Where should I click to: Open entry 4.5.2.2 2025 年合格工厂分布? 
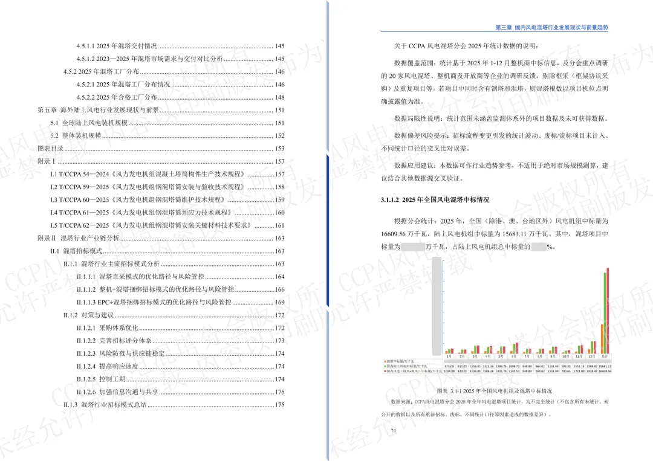(180, 97)
